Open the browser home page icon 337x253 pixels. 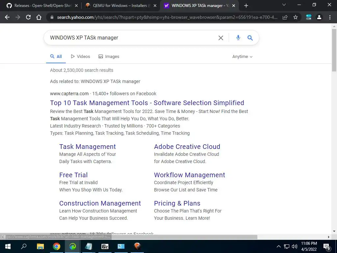pos(39,17)
